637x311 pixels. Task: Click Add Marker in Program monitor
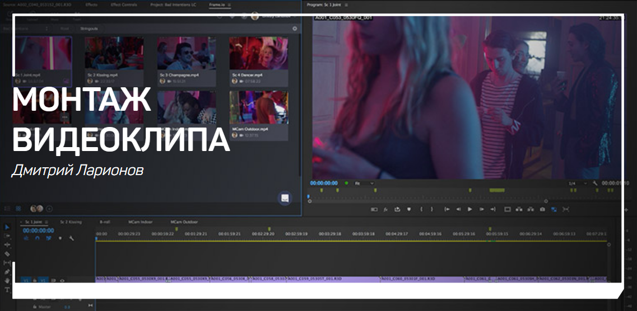click(408, 209)
